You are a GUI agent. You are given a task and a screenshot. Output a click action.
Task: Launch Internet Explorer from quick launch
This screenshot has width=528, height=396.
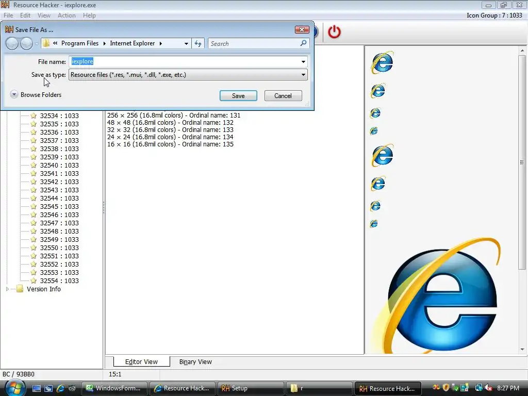[60, 388]
